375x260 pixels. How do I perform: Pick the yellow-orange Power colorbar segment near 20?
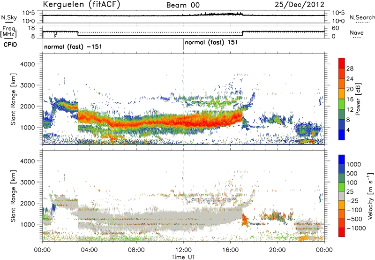(x=342, y=94)
